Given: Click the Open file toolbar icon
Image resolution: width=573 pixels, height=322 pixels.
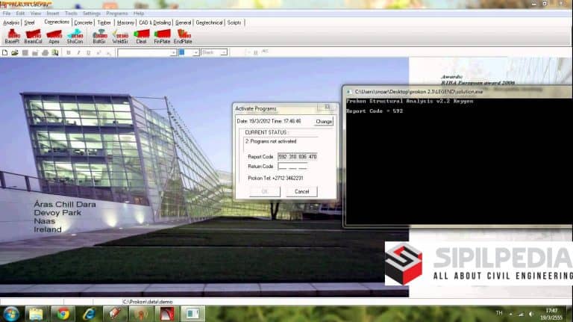Looking at the screenshot, I should [15, 52].
